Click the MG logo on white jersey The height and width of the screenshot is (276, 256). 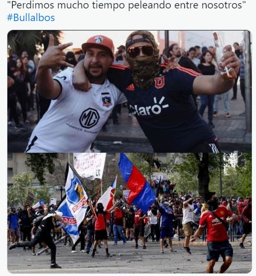[x=89, y=118]
